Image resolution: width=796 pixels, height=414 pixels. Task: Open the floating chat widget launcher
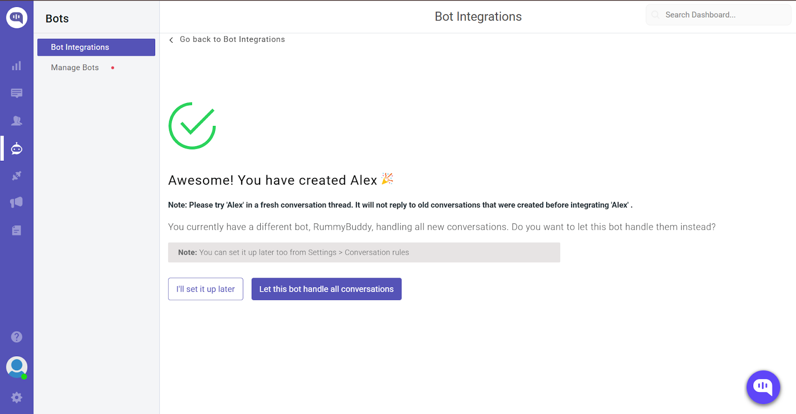click(x=763, y=387)
